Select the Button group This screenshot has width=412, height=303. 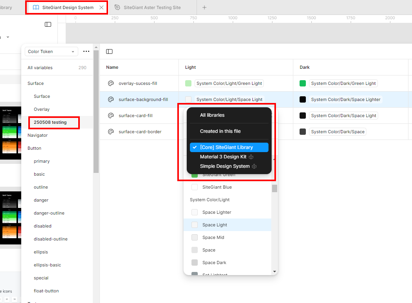[x=35, y=148]
